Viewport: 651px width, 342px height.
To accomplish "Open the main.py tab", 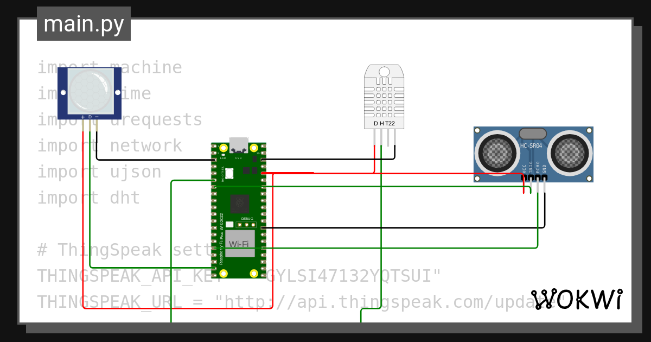I will [x=84, y=24].
